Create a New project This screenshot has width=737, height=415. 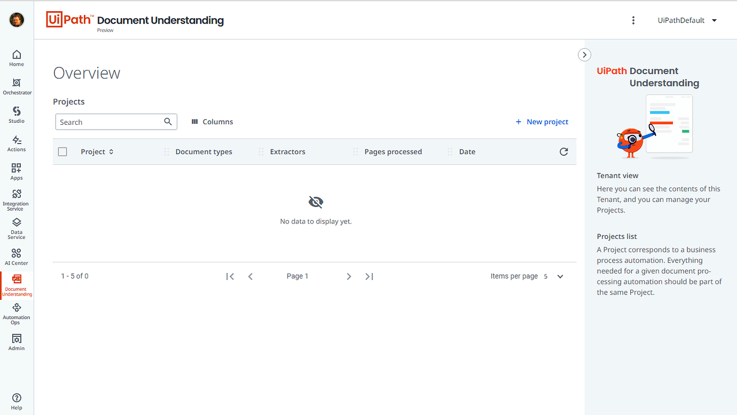(542, 122)
